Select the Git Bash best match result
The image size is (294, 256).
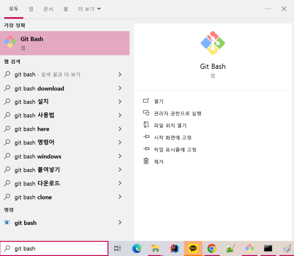coord(65,43)
